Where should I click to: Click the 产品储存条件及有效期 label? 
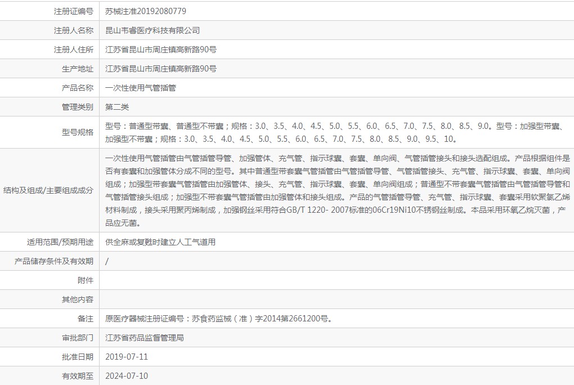click(x=54, y=261)
